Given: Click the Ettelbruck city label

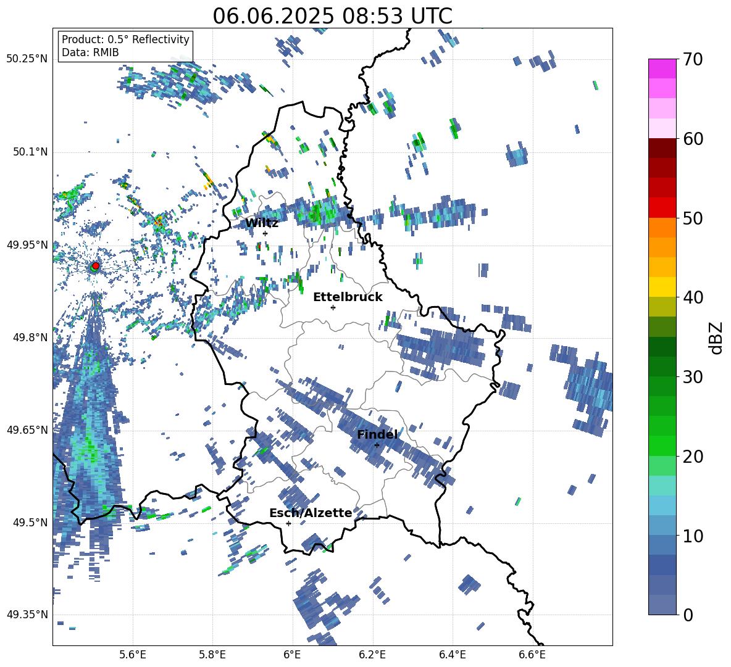Looking at the screenshot, I should 348,297.
